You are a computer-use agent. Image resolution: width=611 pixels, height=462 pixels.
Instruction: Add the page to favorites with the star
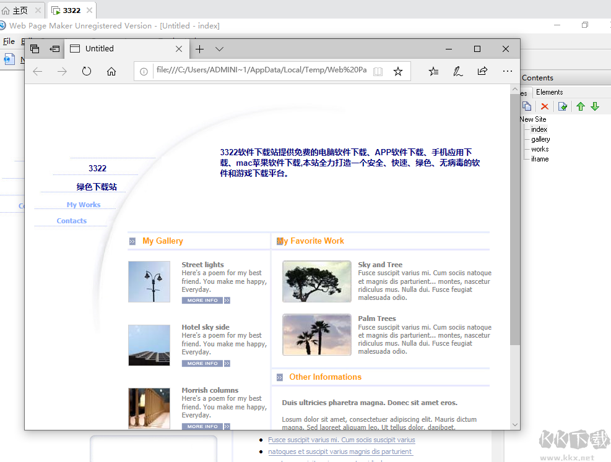(398, 71)
